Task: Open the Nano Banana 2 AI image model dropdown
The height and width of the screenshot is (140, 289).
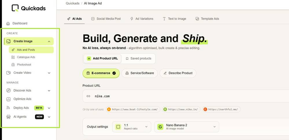Action: tap(187, 127)
